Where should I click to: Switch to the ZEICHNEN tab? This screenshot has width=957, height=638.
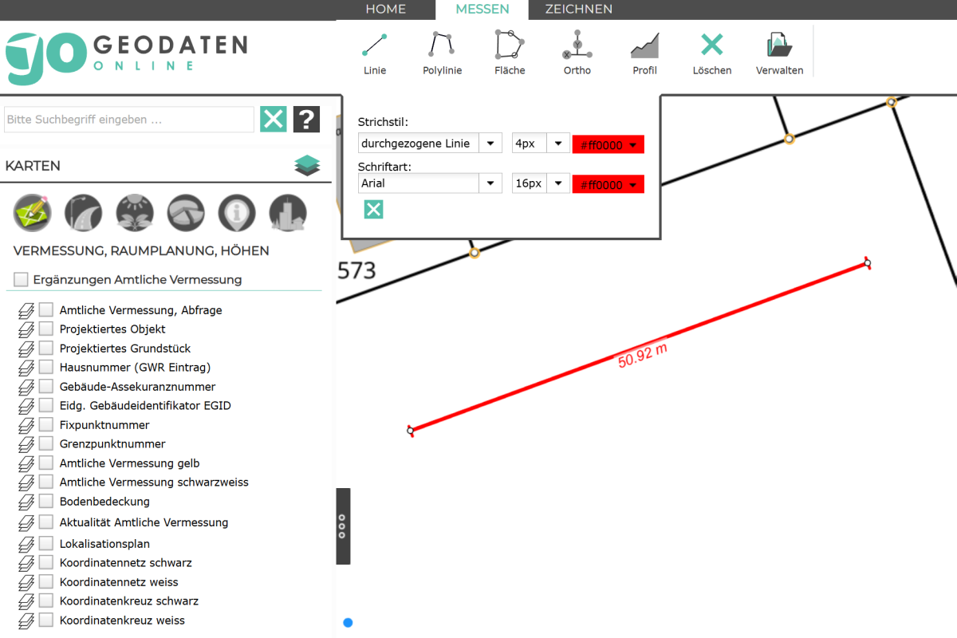578,10
